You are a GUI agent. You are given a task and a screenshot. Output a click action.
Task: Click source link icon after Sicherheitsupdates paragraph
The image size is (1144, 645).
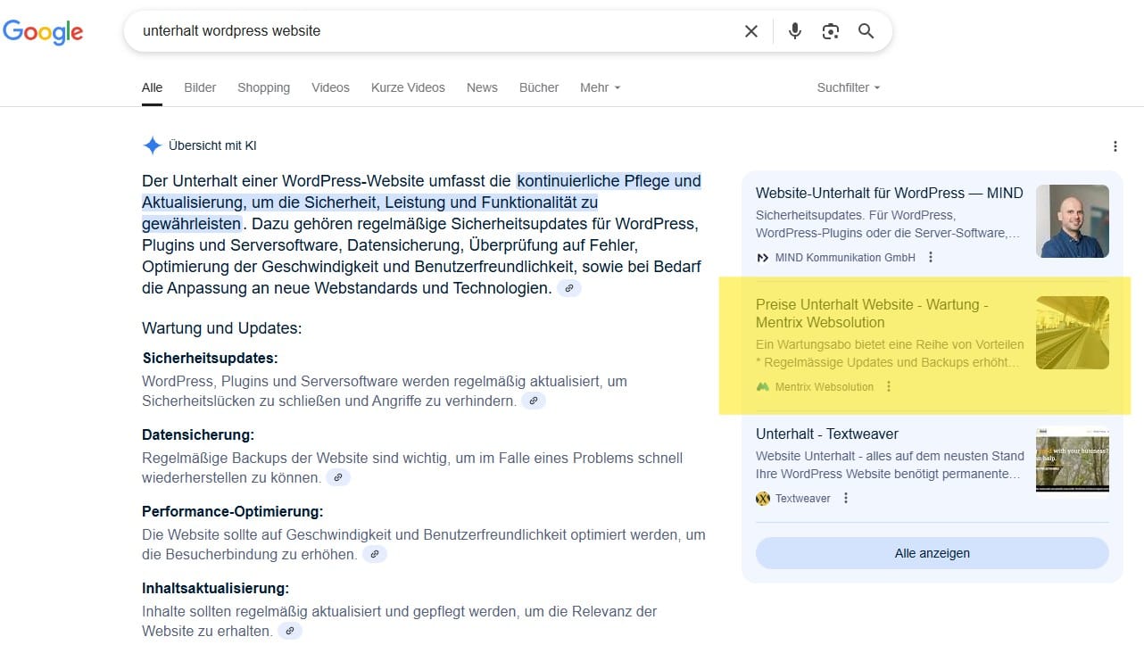533,401
